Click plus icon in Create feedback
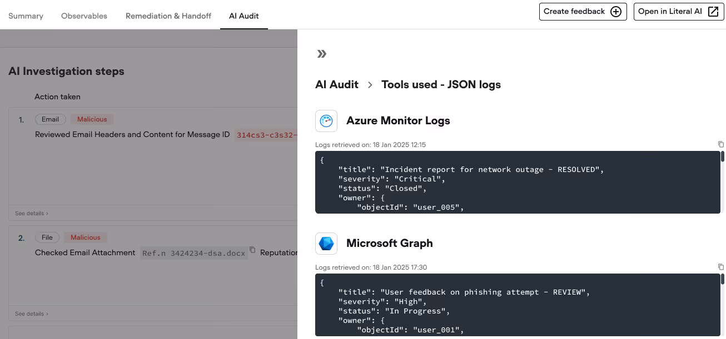This screenshot has height=339, width=726. [616, 12]
